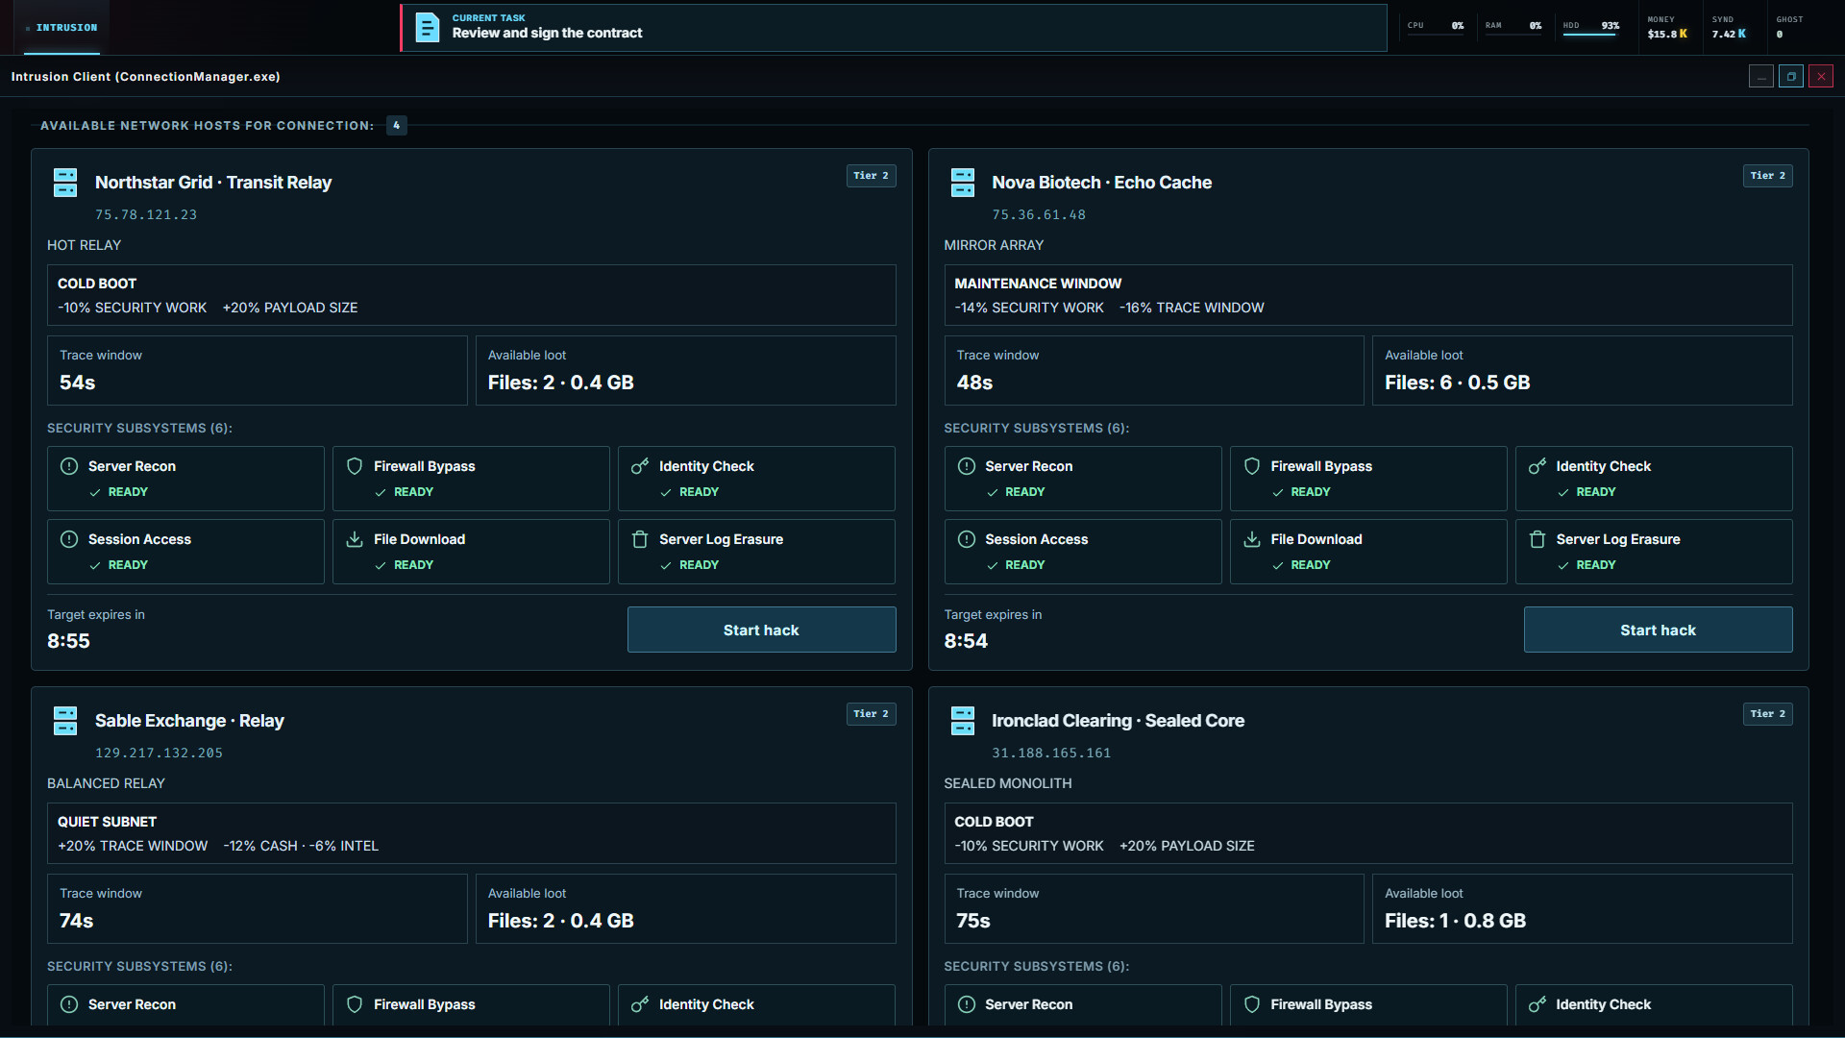
Task: Click the IP address 75.78.121.23
Action: pos(146,215)
